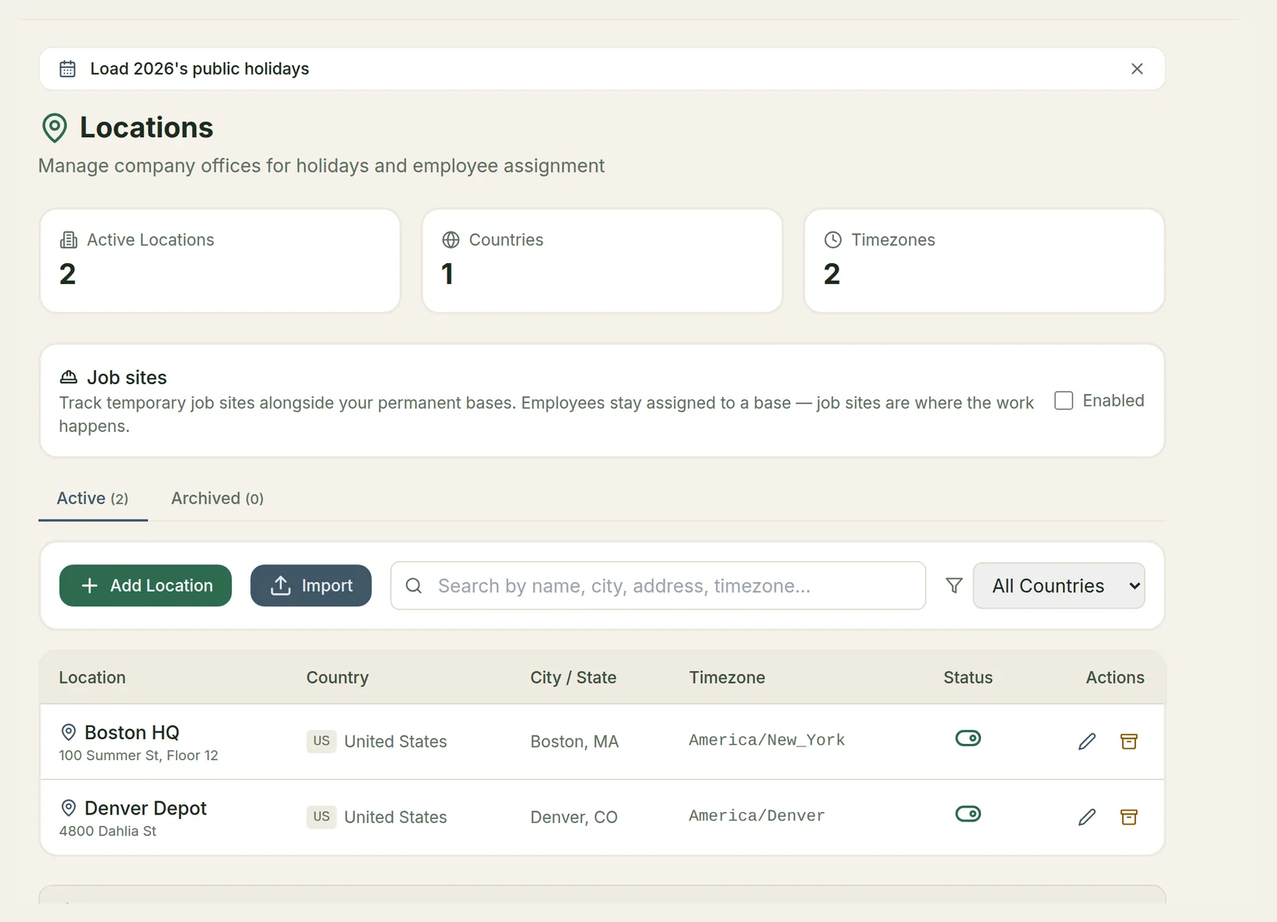
Task: Click the Timezone column header
Action: (727, 677)
